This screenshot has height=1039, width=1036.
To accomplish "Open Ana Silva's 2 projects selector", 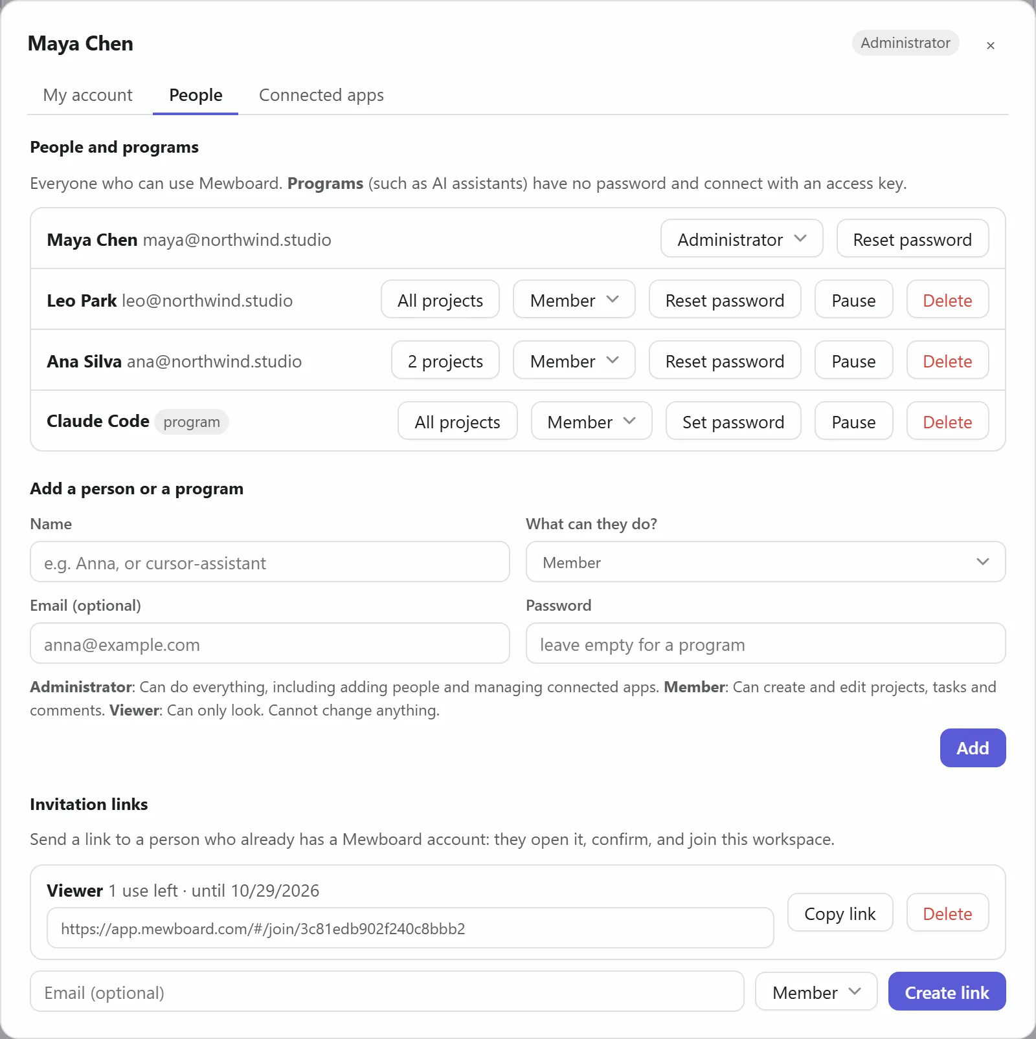I will (445, 360).
